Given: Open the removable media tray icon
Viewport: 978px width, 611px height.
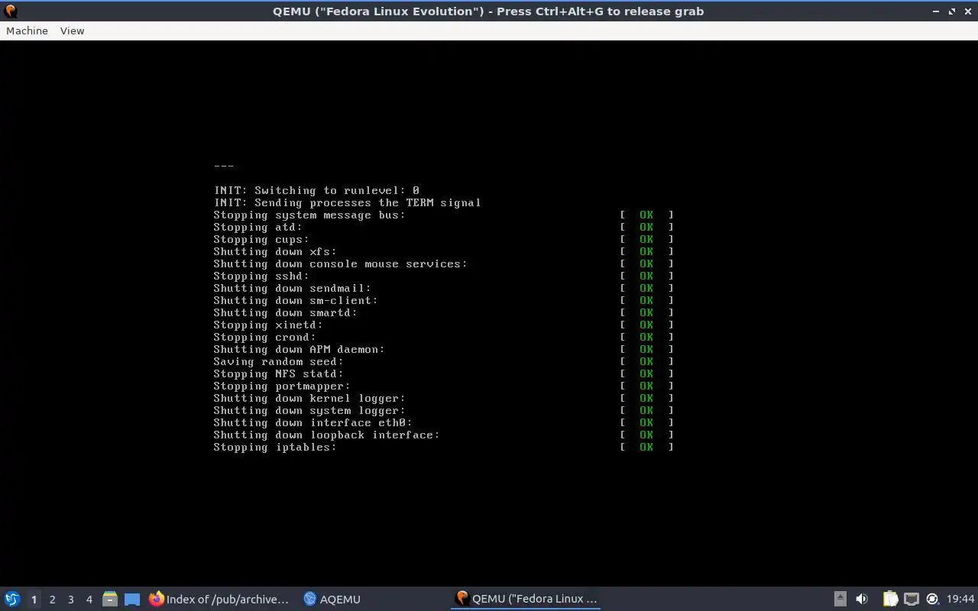Looking at the screenshot, I should click(840, 599).
